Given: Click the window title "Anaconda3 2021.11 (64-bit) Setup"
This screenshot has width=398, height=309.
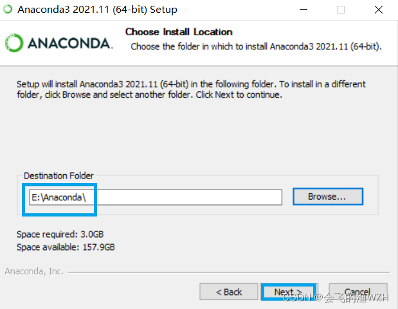Looking at the screenshot, I should (x=97, y=10).
